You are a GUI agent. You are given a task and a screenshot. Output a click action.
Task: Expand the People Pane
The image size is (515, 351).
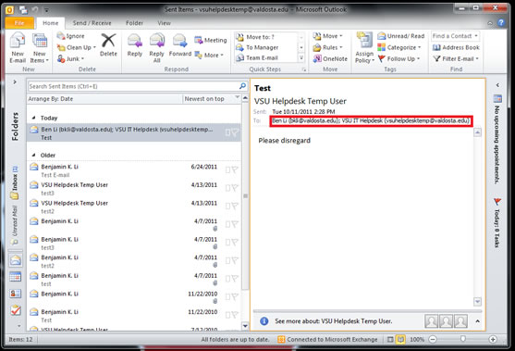[478, 321]
